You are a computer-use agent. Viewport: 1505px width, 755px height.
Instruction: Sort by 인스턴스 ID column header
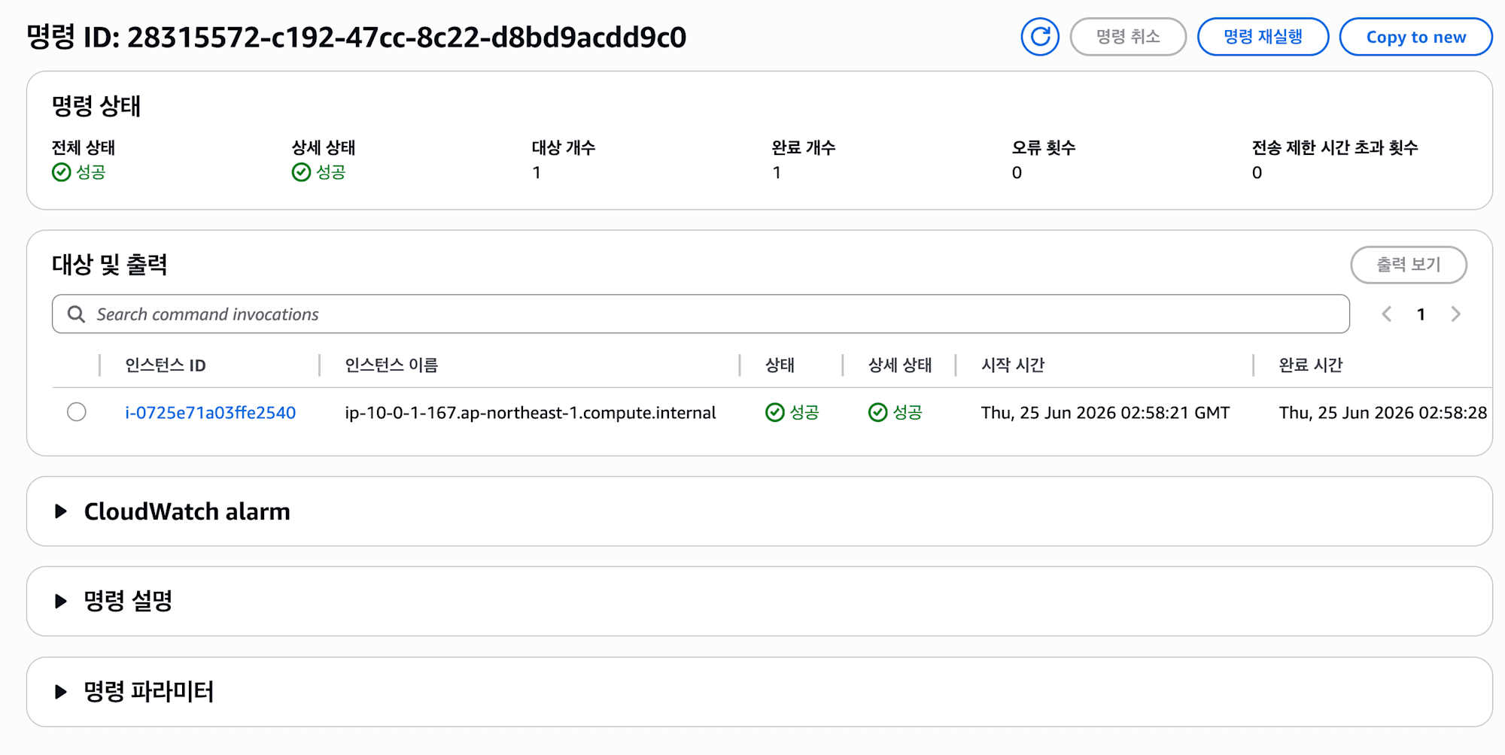[x=166, y=365]
